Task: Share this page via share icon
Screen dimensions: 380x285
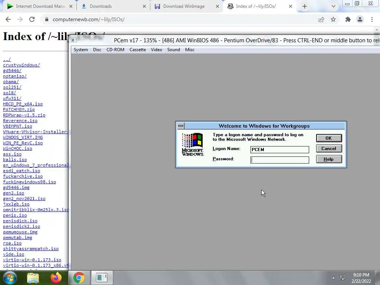Action: (x=321, y=19)
